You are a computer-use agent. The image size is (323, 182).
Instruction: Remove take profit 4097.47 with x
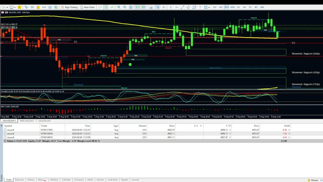pos(230,137)
